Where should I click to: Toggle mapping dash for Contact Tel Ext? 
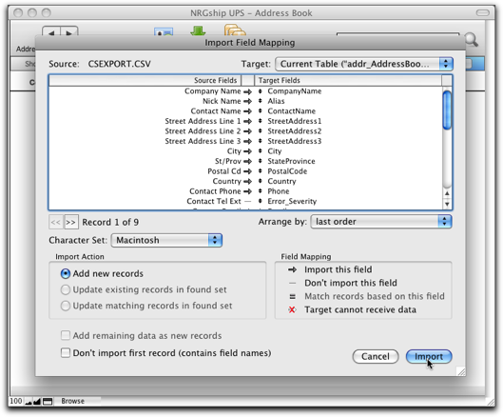click(247, 202)
